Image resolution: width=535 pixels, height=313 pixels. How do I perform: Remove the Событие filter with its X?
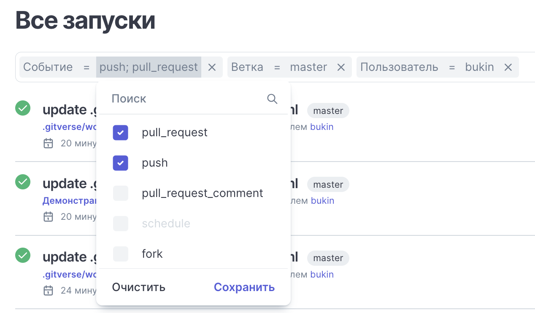pos(212,67)
